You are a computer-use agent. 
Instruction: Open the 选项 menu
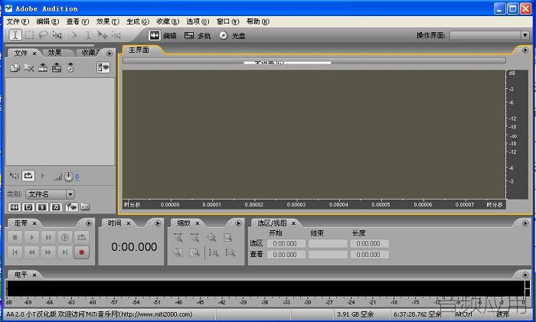[x=198, y=21]
